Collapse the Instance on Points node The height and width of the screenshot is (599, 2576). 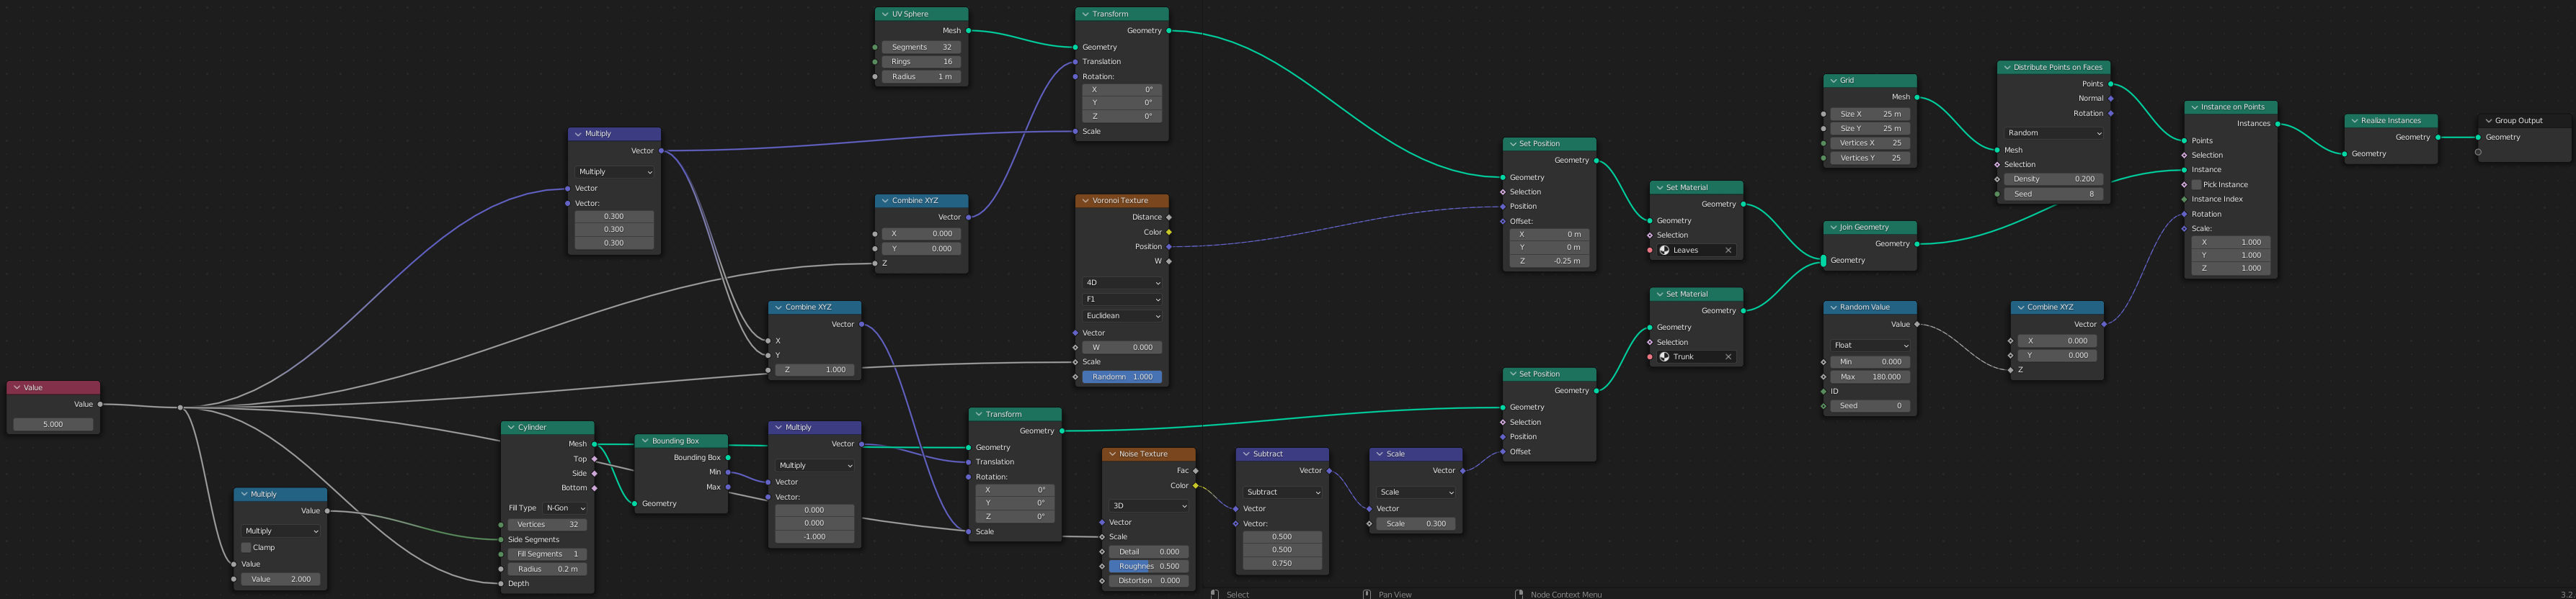pos(2194,107)
